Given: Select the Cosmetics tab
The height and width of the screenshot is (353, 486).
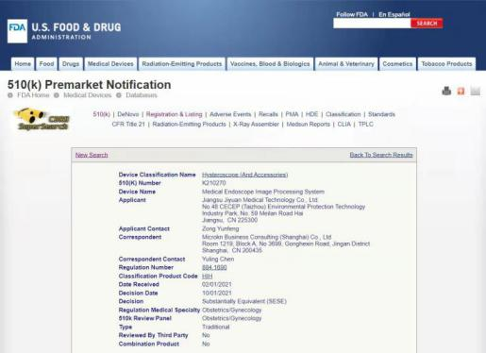Looking at the screenshot, I should [397, 64].
